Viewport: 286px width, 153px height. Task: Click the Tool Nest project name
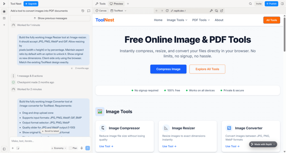coord(16,4)
